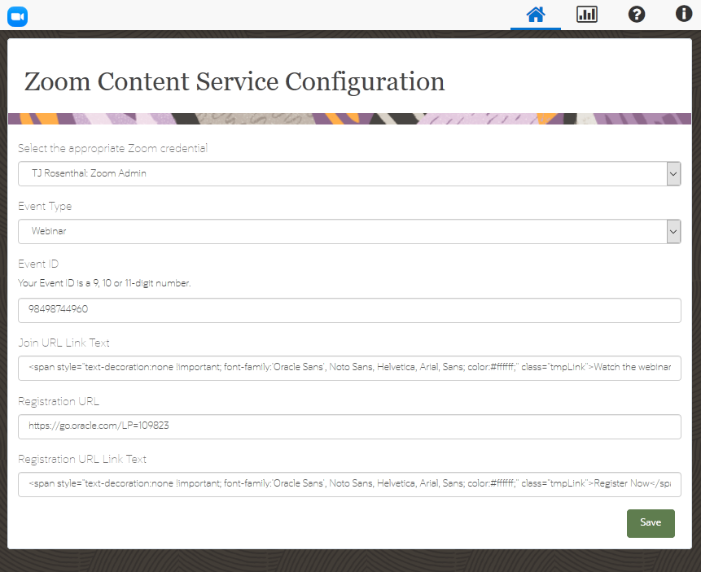Open the help question mark icon

637,15
